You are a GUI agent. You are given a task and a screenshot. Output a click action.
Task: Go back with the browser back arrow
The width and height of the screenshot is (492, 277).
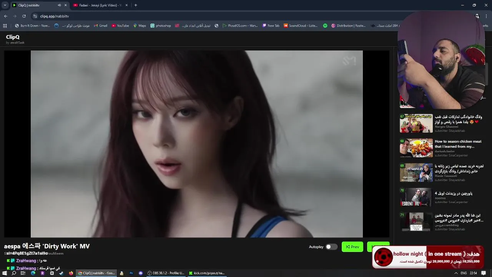(x=6, y=16)
